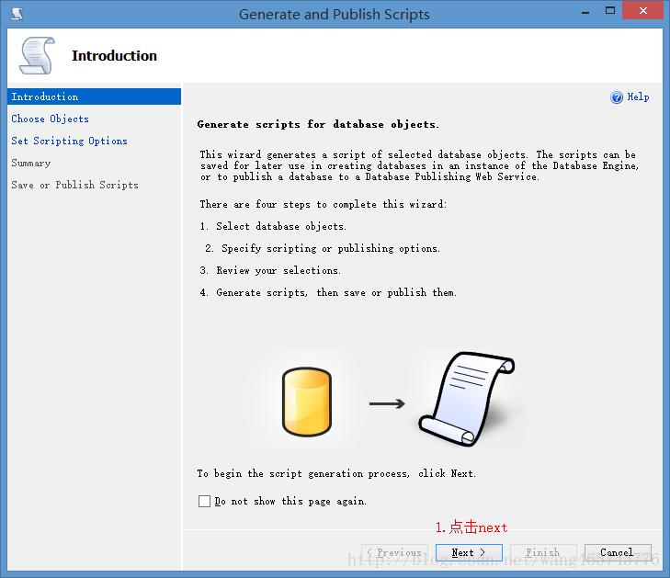Go to the Choose Objects step
This screenshot has height=578, width=670.
tap(51, 119)
